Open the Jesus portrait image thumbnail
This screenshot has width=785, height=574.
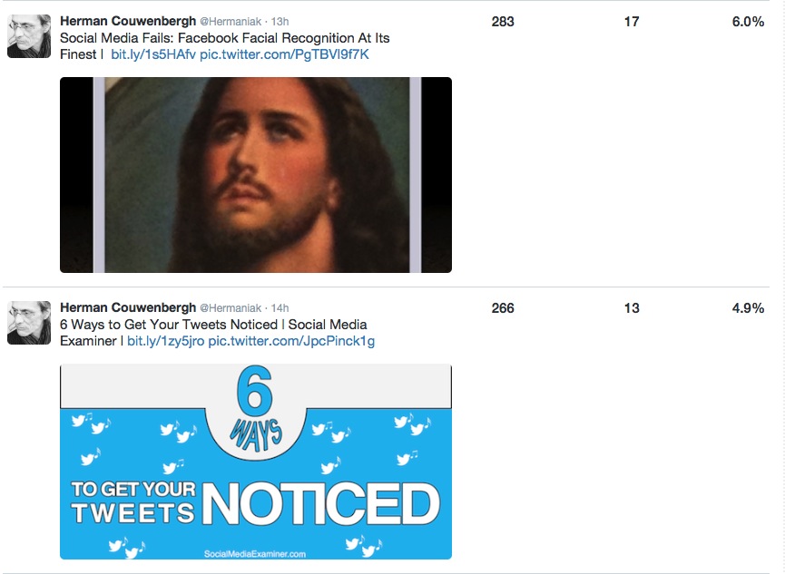(256, 175)
